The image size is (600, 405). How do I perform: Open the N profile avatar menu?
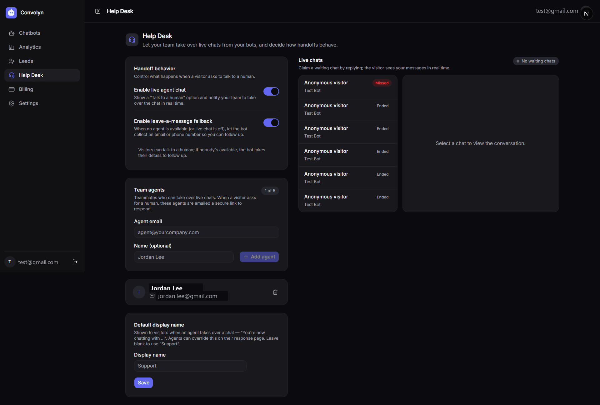(x=586, y=13)
